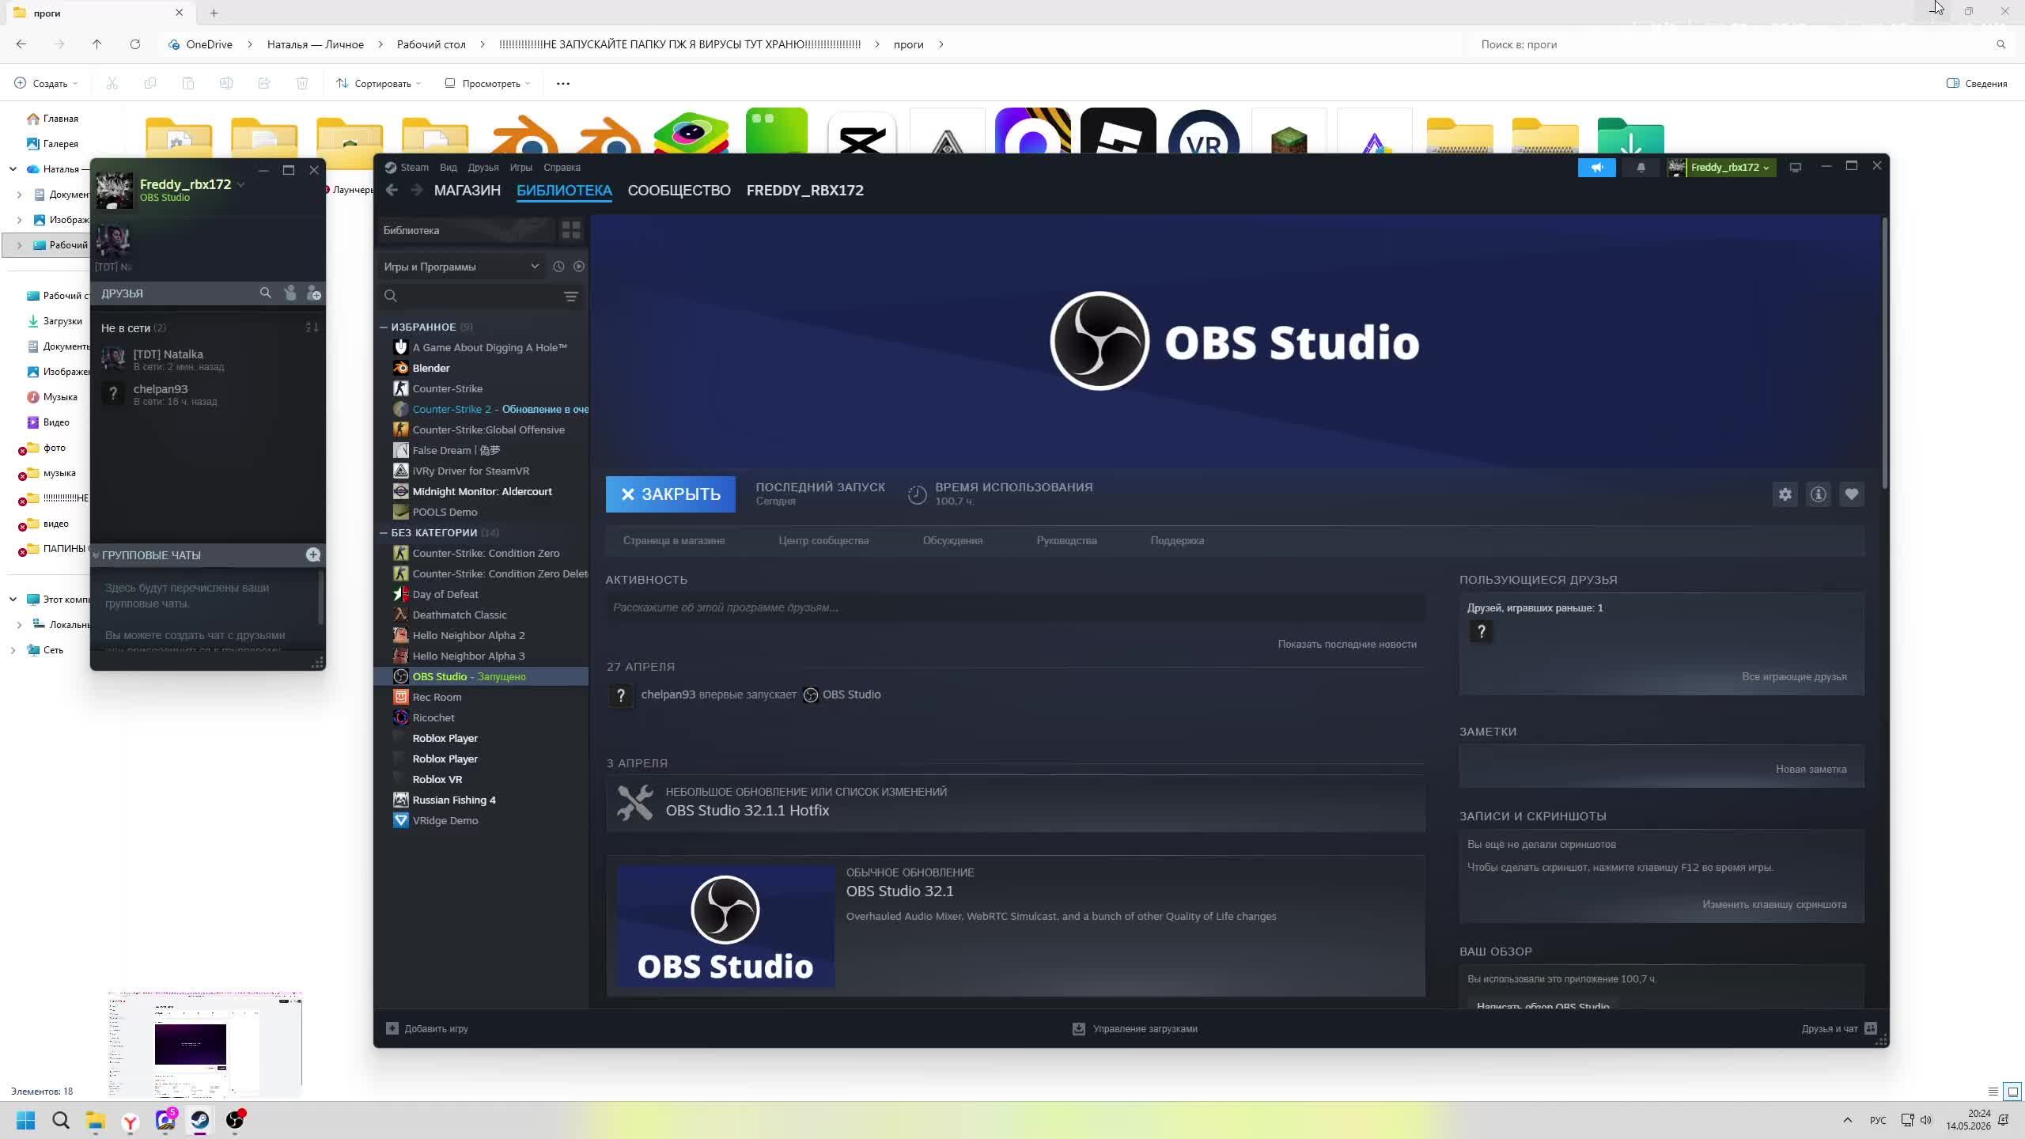Click the ЗАКРЫТЬ button for OBS Studio
The height and width of the screenshot is (1139, 2025).
tap(671, 494)
